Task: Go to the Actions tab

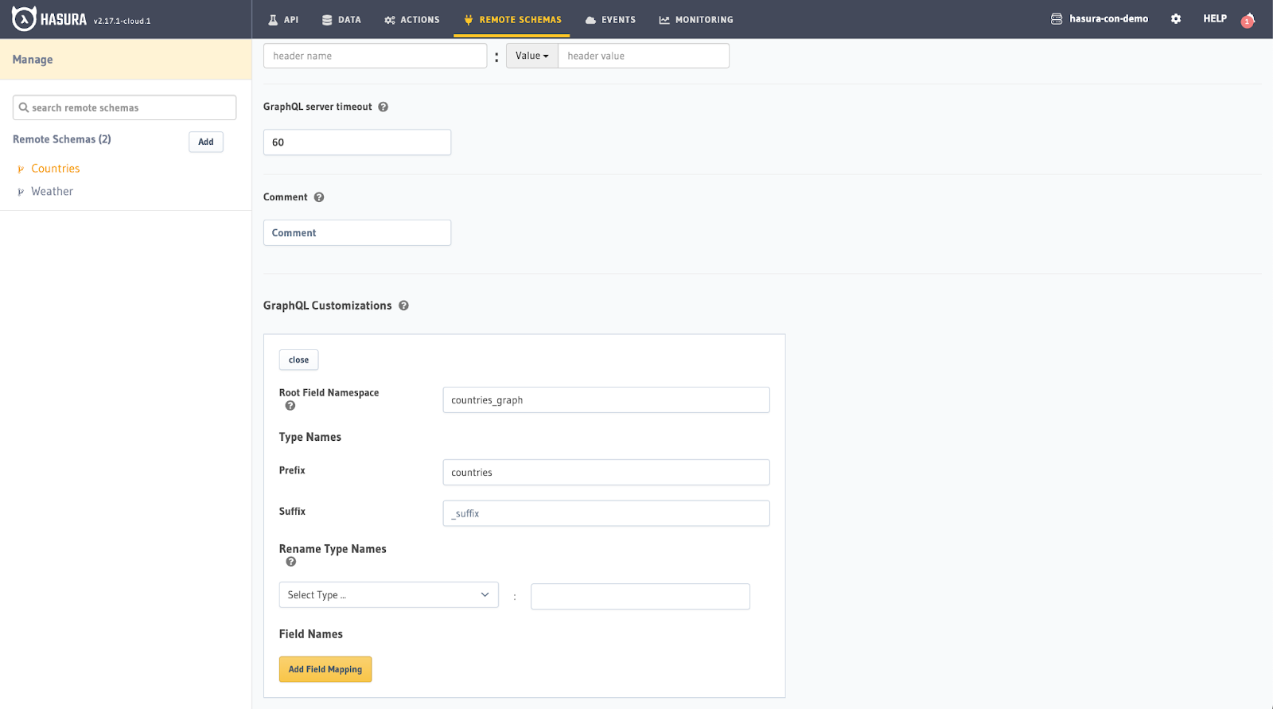Action: pyautogui.click(x=412, y=20)
